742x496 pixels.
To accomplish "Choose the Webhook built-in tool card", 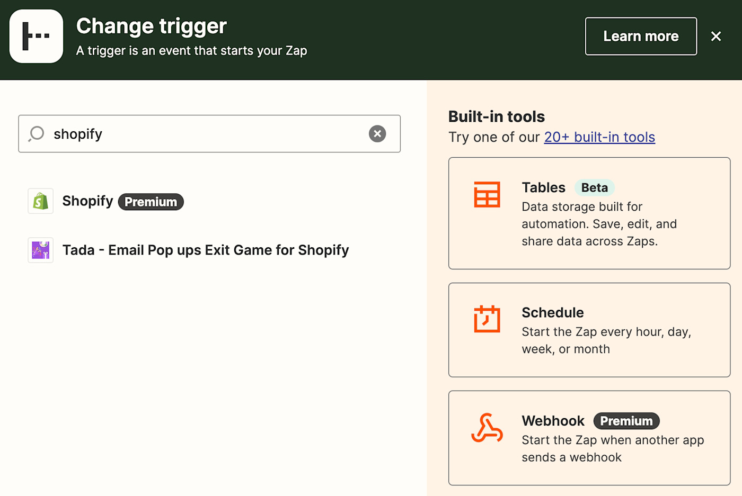I will click(589, 438).
